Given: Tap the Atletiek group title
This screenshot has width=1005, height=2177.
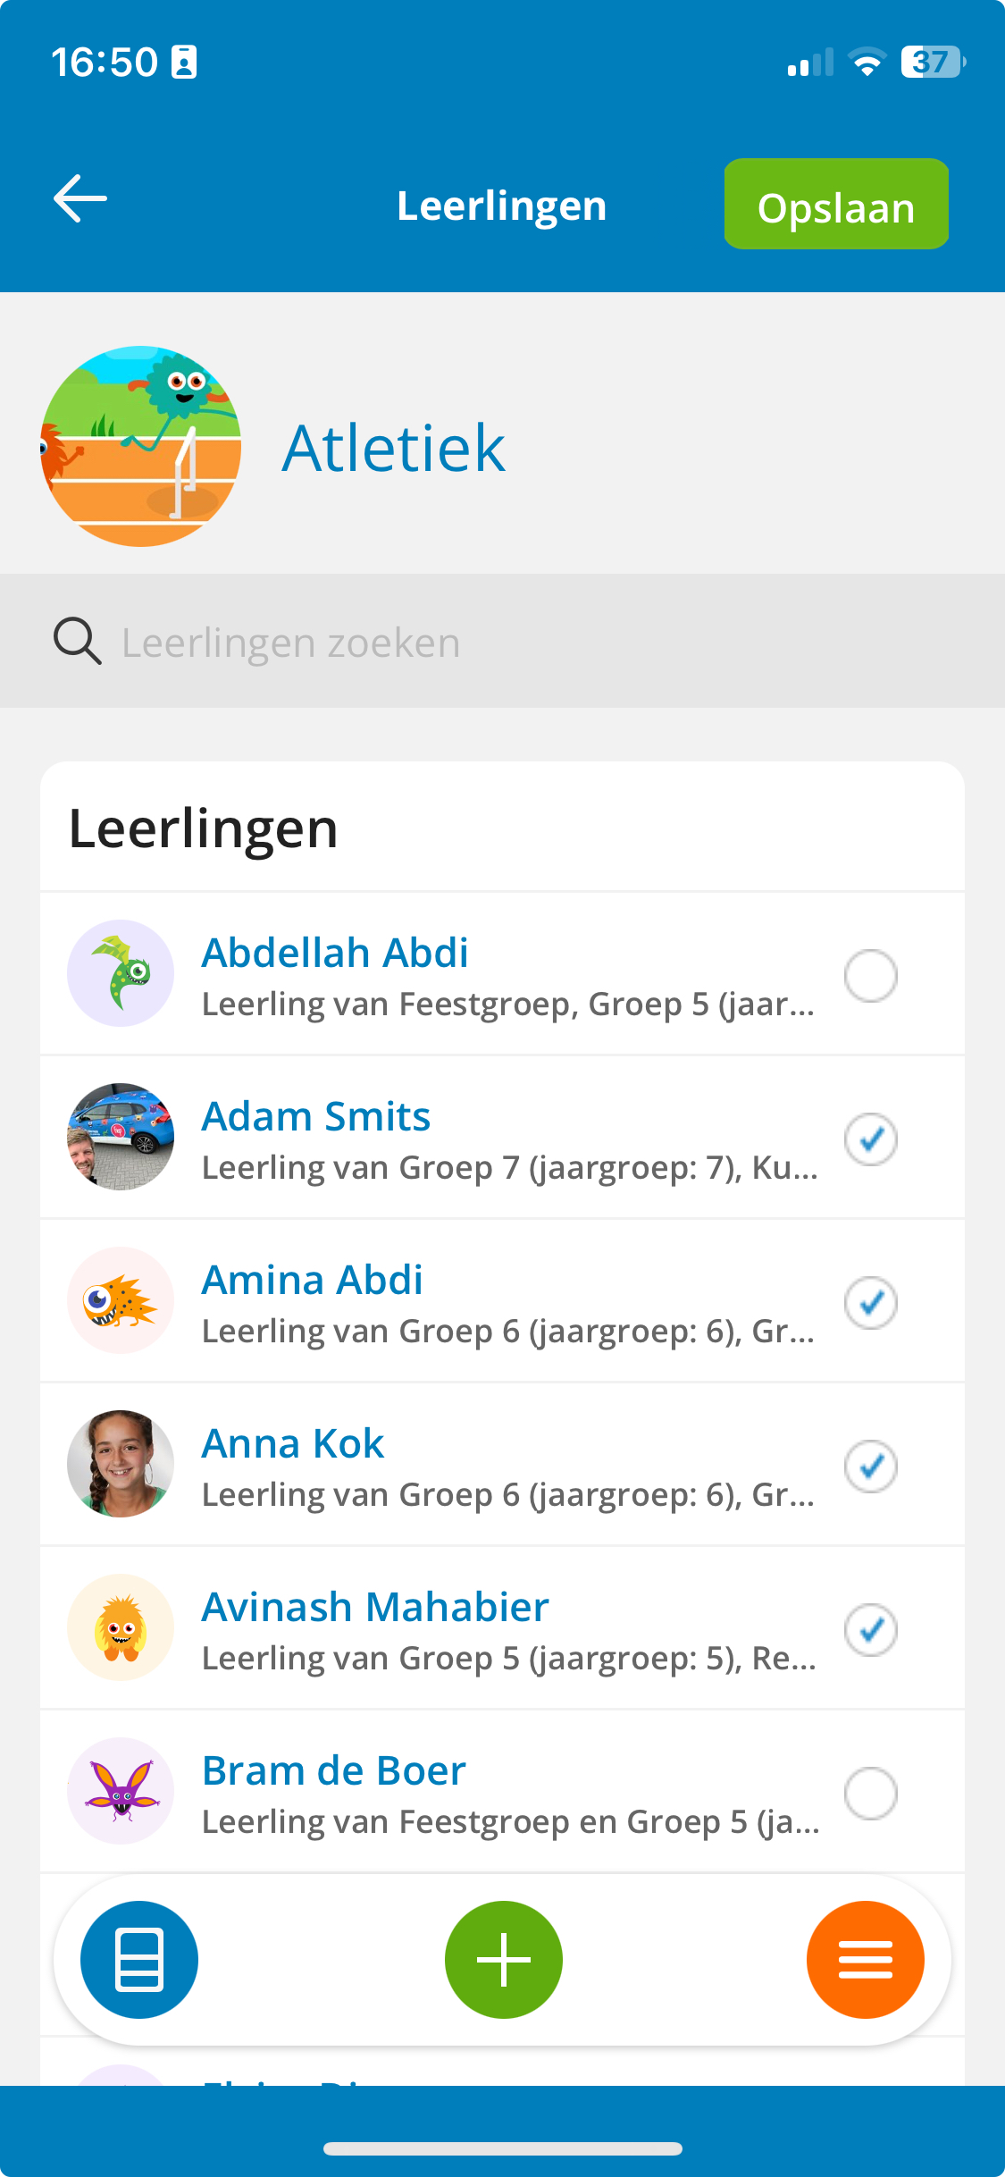Looking at the screenshot, I should [x=394, y=448].
